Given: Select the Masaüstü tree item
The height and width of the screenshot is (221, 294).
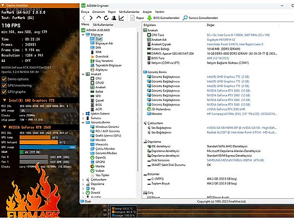Looking at the screenshot, I should 99,145.
